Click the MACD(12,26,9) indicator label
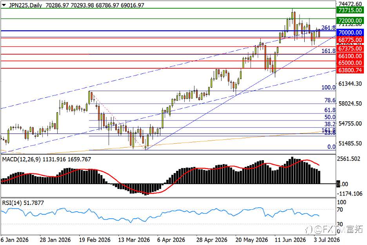 21,159
